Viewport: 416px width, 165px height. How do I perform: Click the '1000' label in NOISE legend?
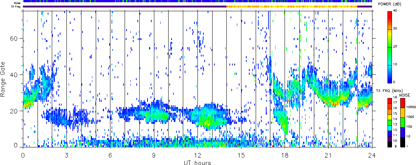pos(410,117)
